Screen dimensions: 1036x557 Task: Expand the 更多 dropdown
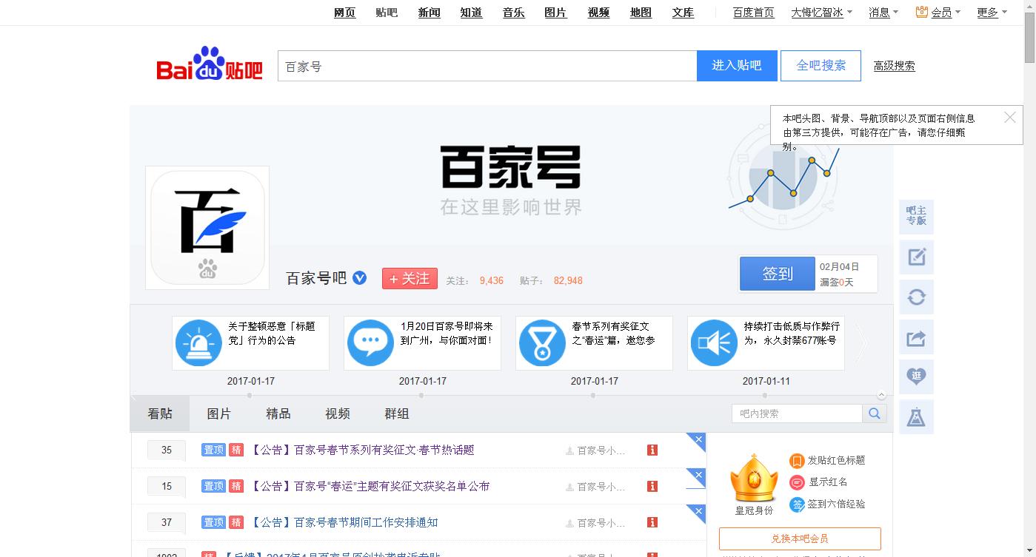(992, 13)
